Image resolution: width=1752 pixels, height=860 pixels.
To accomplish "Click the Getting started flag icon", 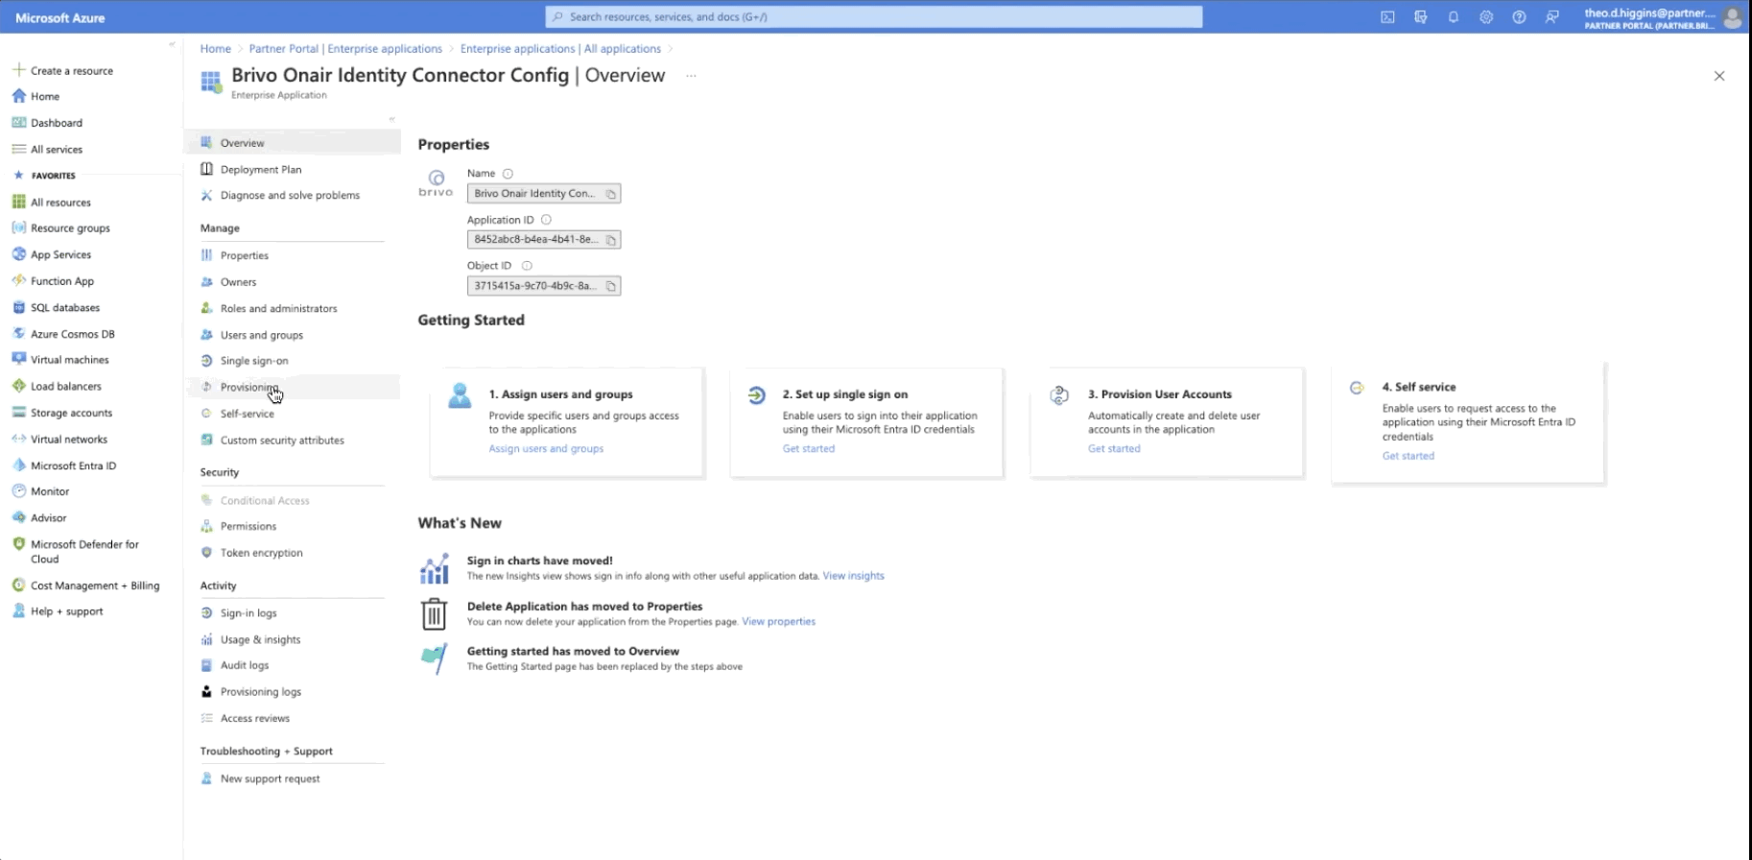I will click(x=435, y=658).
